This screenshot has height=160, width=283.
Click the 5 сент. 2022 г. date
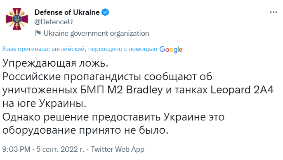coord(60,149)
